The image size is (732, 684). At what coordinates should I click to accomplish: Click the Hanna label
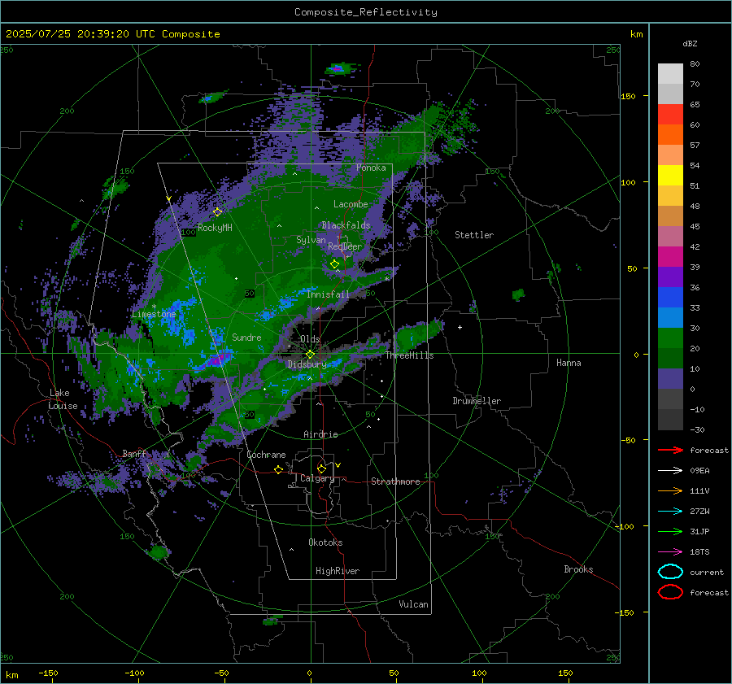coord(569,363)
